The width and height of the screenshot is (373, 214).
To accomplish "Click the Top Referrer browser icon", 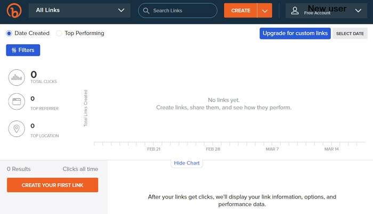I will click(17, 102).
